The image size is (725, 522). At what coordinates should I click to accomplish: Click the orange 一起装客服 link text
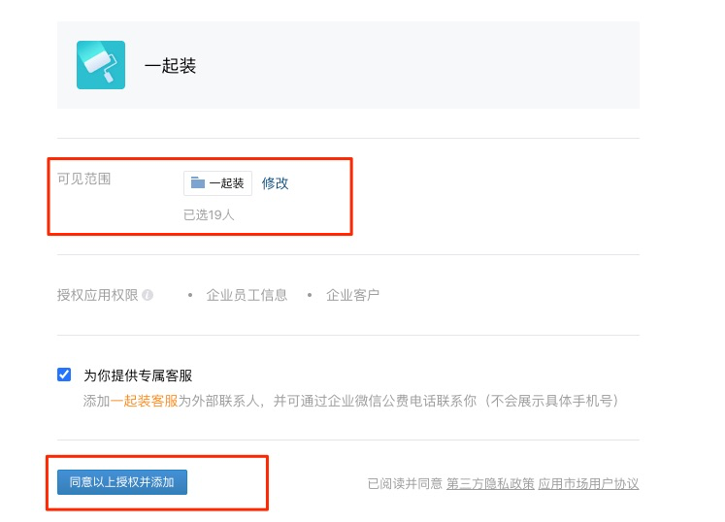[145, 401]
